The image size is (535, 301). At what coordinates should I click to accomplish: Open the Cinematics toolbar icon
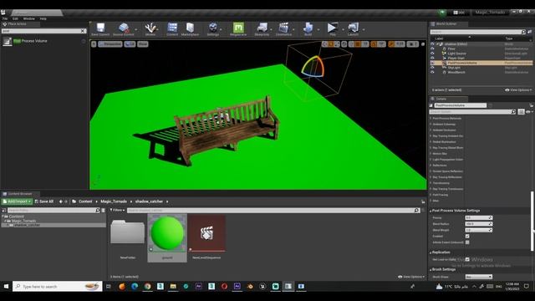283,28
